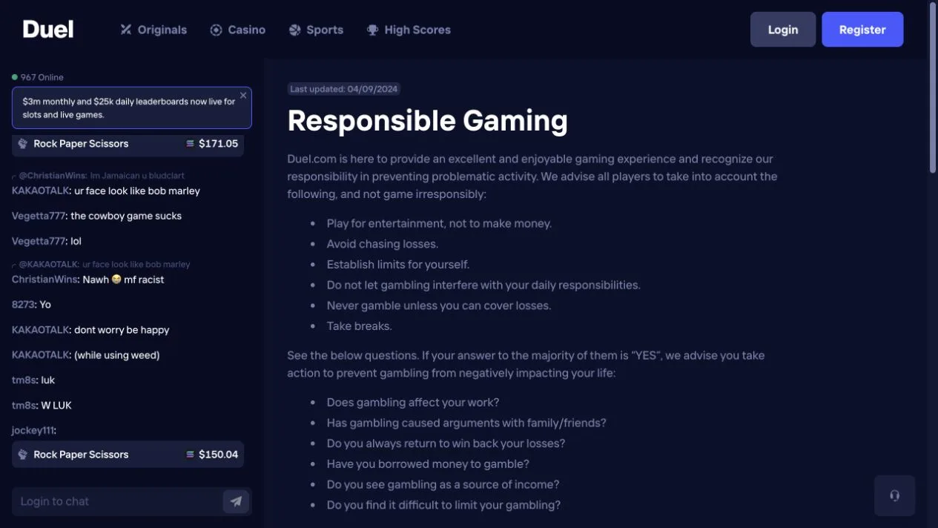
Task: Open the Casino menu item
Action: (237, 30)
